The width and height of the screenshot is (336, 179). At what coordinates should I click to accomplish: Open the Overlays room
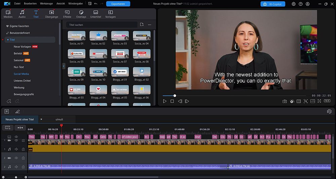point(81,14)
